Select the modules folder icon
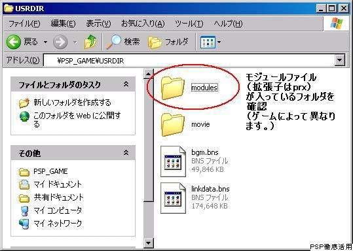 173,88
